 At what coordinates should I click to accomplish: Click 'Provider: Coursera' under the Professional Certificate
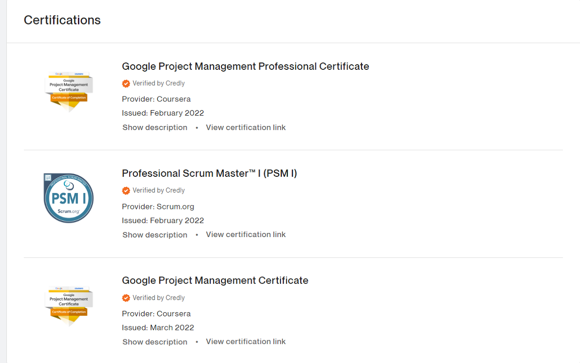click(x=156, y=99)
